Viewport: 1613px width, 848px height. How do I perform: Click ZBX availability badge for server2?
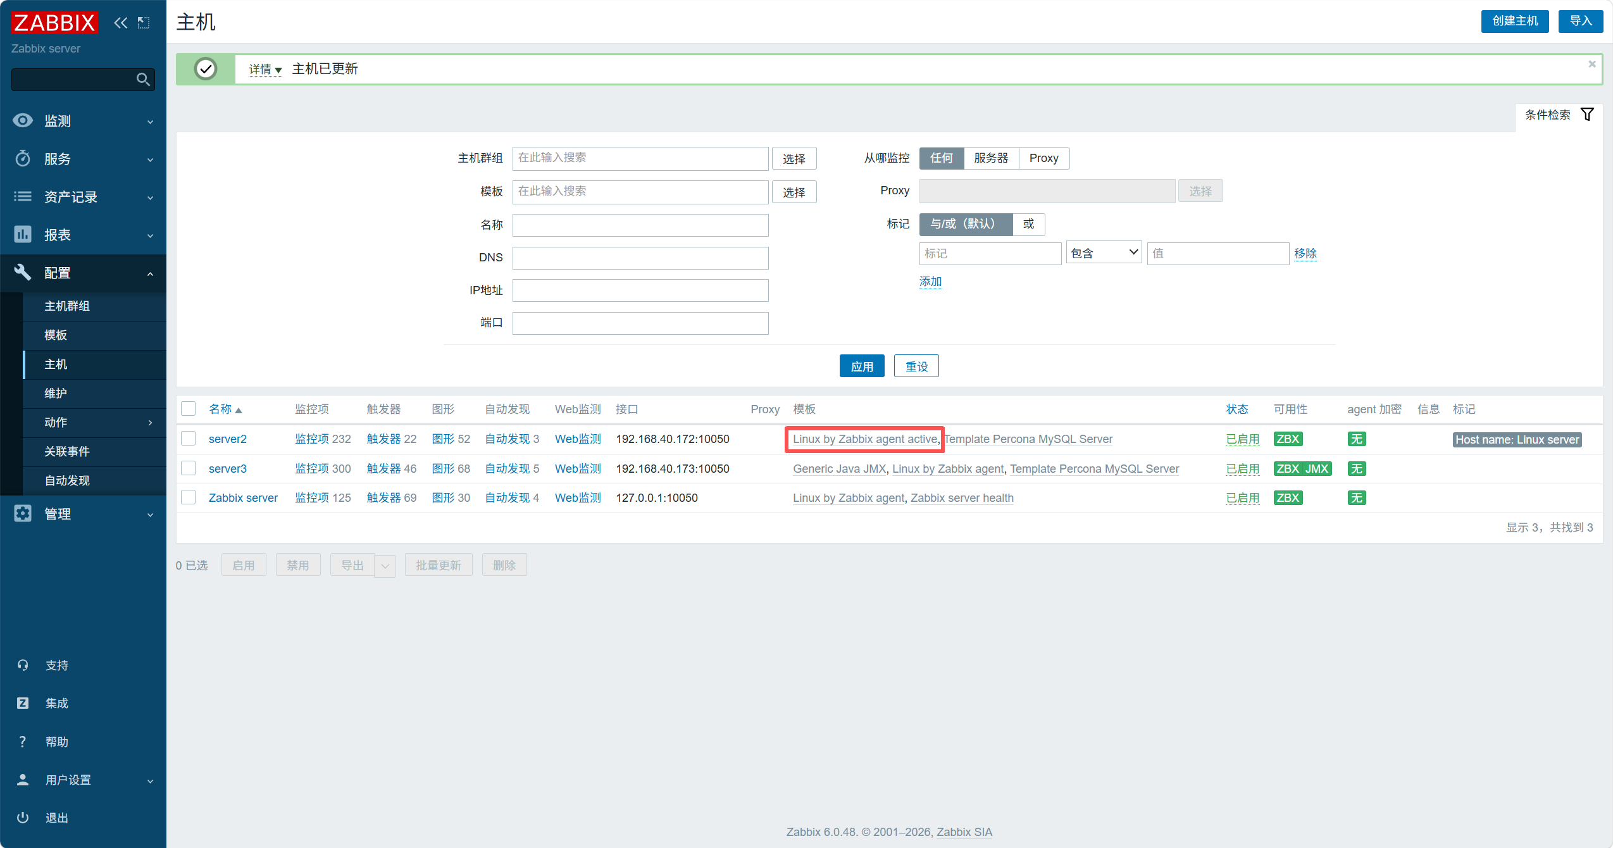1288,439
